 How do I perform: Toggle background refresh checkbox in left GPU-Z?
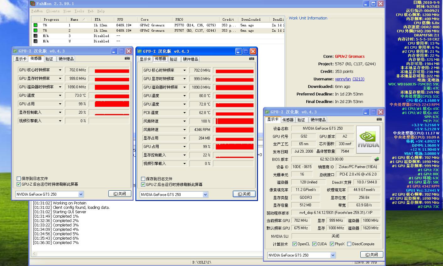point(19,184)
